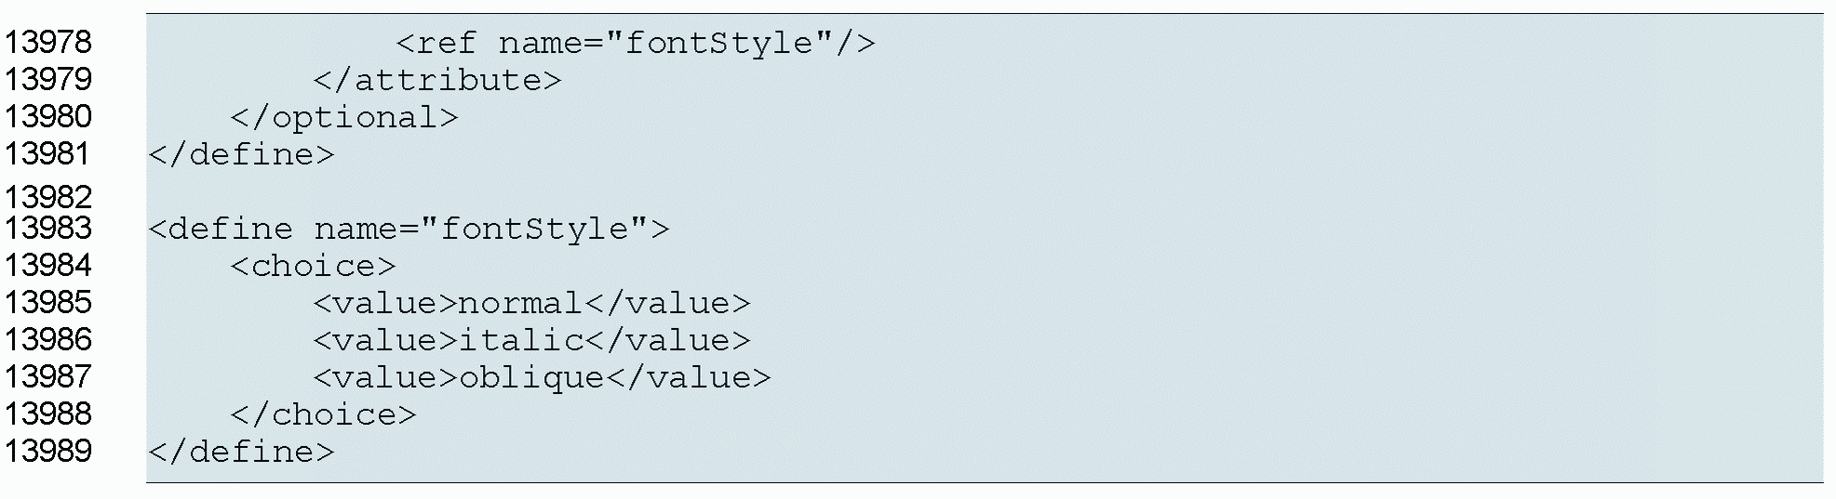Viewport: 1836px width, 499px height.
Task: Click line number 13980
Action: click(48, 117)
